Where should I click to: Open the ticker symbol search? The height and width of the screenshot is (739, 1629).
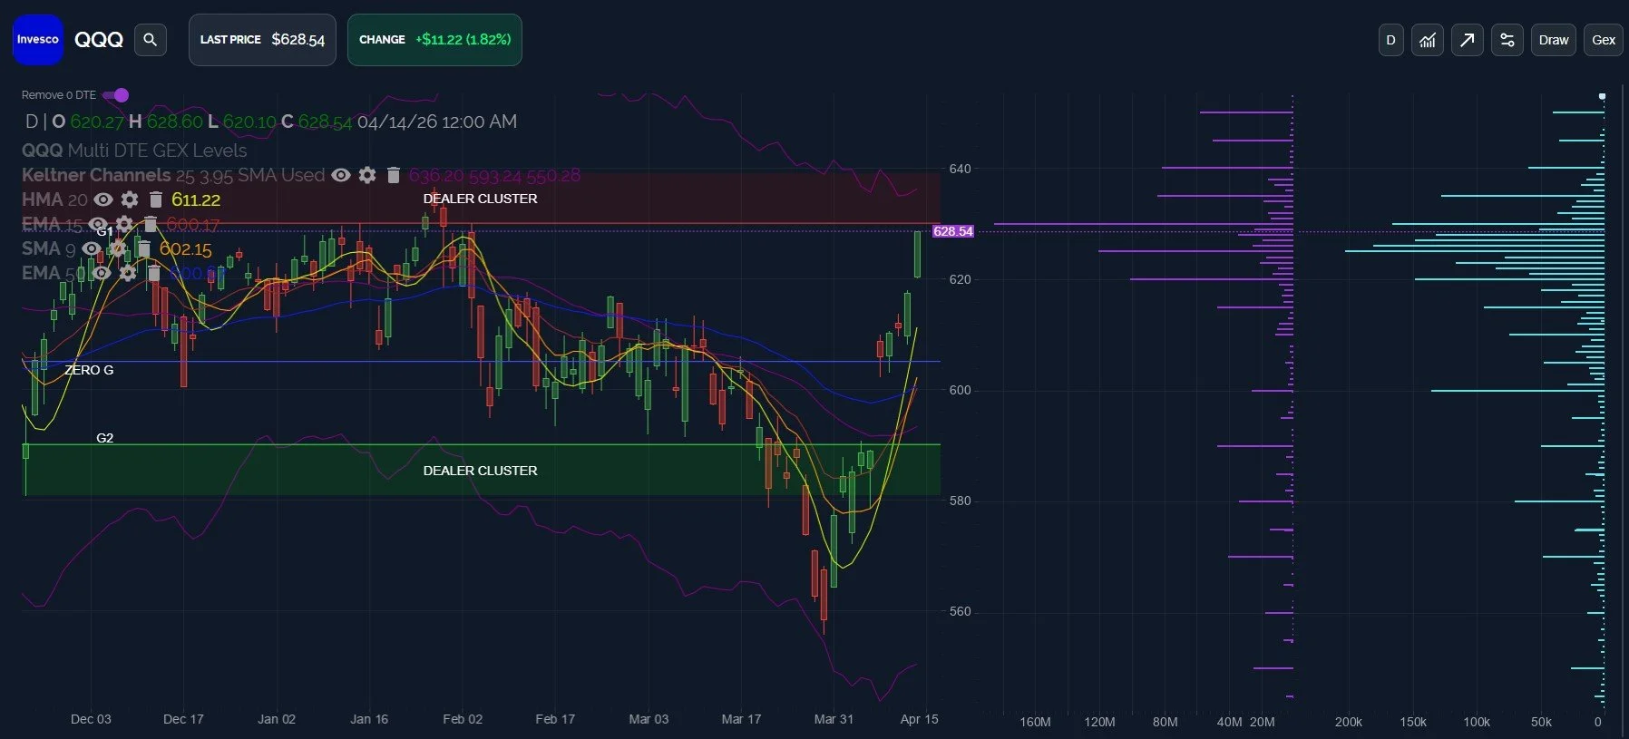pyautogui.click(x=151, y=40)
